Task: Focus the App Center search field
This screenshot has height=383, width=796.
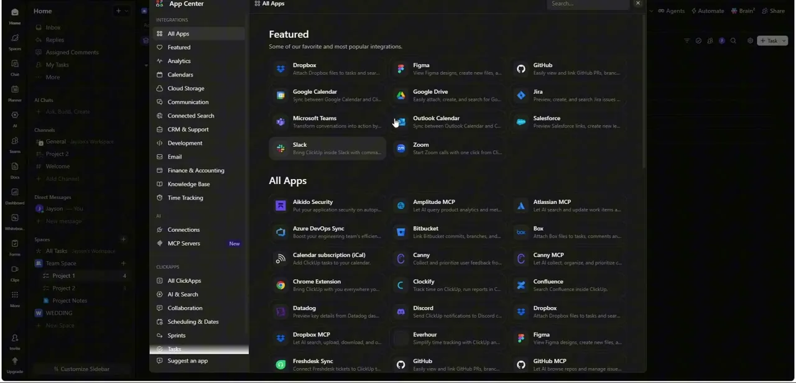Action: pyautogui.click(x=588, y=4)
